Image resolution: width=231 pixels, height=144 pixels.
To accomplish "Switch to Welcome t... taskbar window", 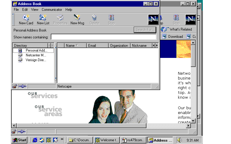I will point(107,140).
